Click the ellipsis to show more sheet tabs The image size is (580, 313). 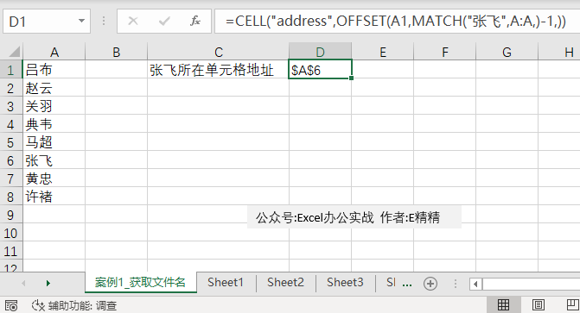[x=407, y=284]
